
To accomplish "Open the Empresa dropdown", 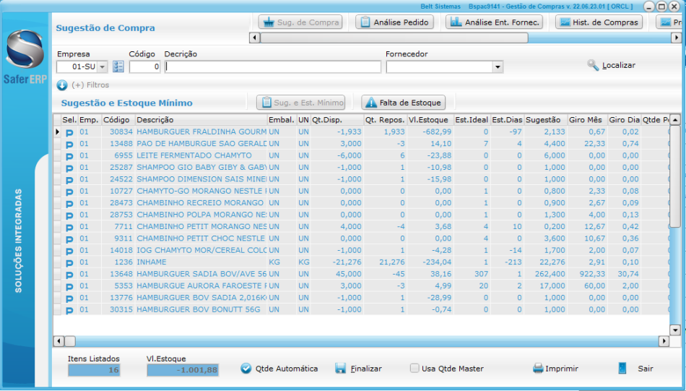I will point(101,67).
